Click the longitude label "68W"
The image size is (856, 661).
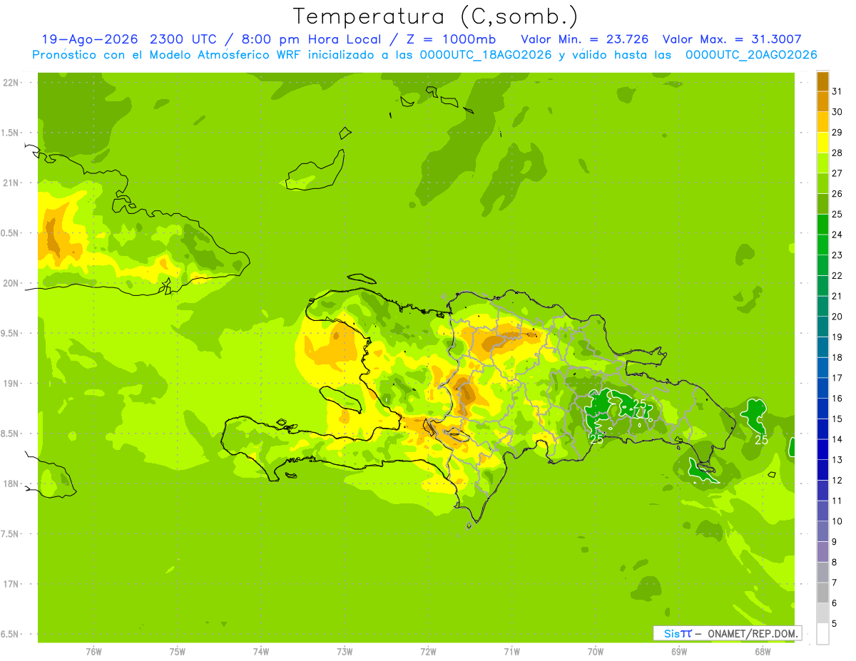point(763,651)
